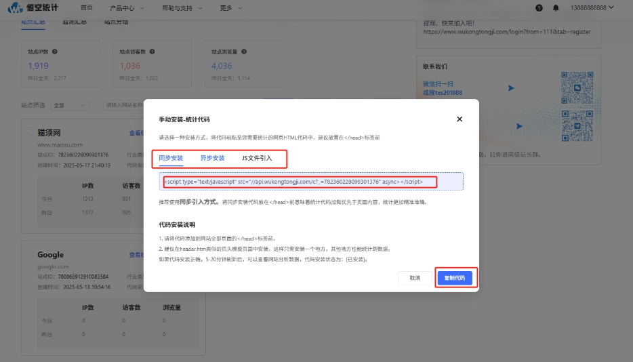Switch to the 异步安装 tab
The image size is (633, 362).
pos(212,158)
